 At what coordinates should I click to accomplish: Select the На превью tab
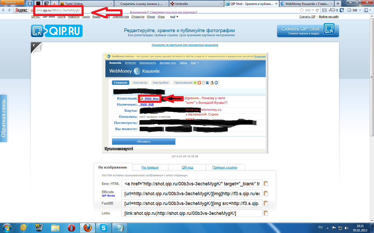point(150,168)
